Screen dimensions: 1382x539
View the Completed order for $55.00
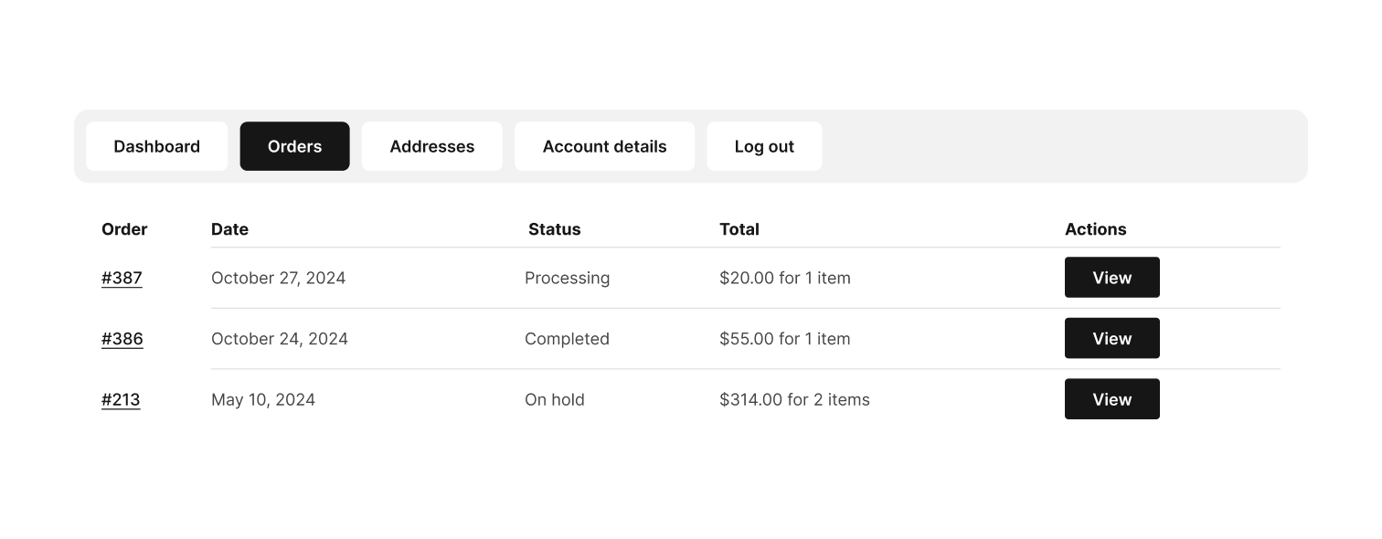[x=1111, y=338]
